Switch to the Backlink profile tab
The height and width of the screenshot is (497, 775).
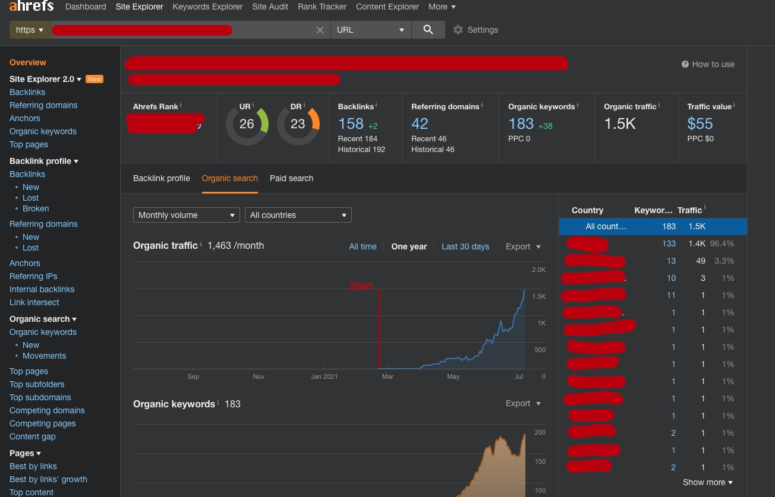pyautogui.click(x=162, y=178)
